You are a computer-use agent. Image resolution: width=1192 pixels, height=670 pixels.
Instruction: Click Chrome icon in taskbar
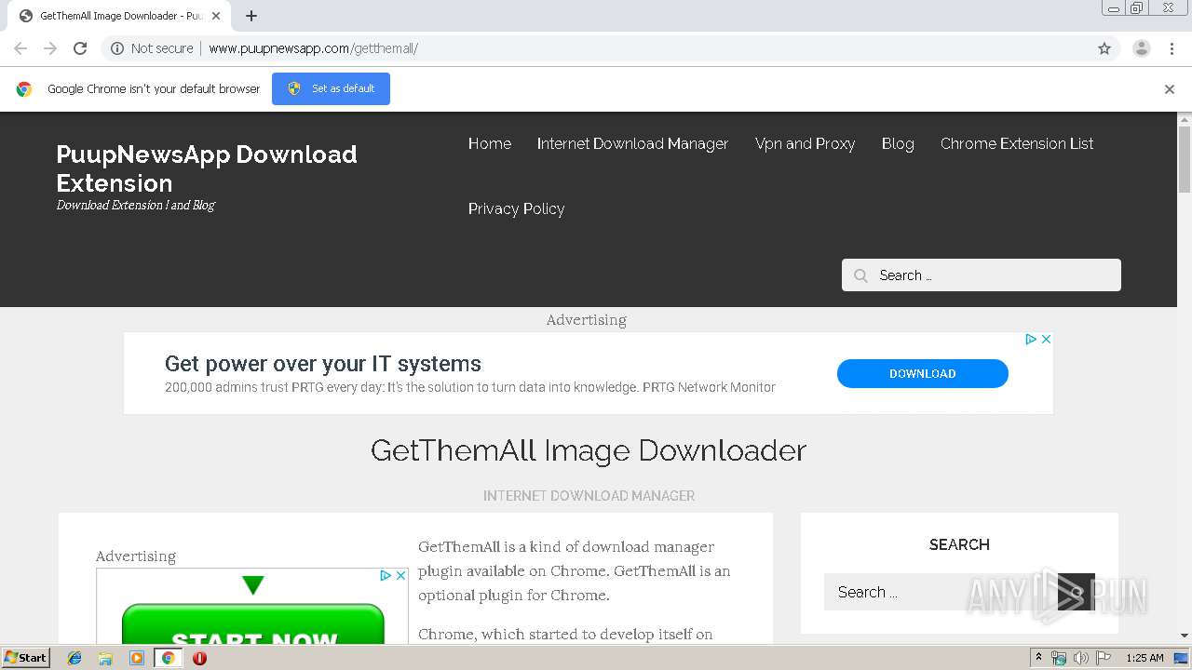(x=168, y=658)
